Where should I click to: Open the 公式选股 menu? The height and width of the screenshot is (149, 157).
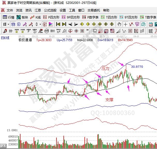pyautogui.click(x=50, y=10)
